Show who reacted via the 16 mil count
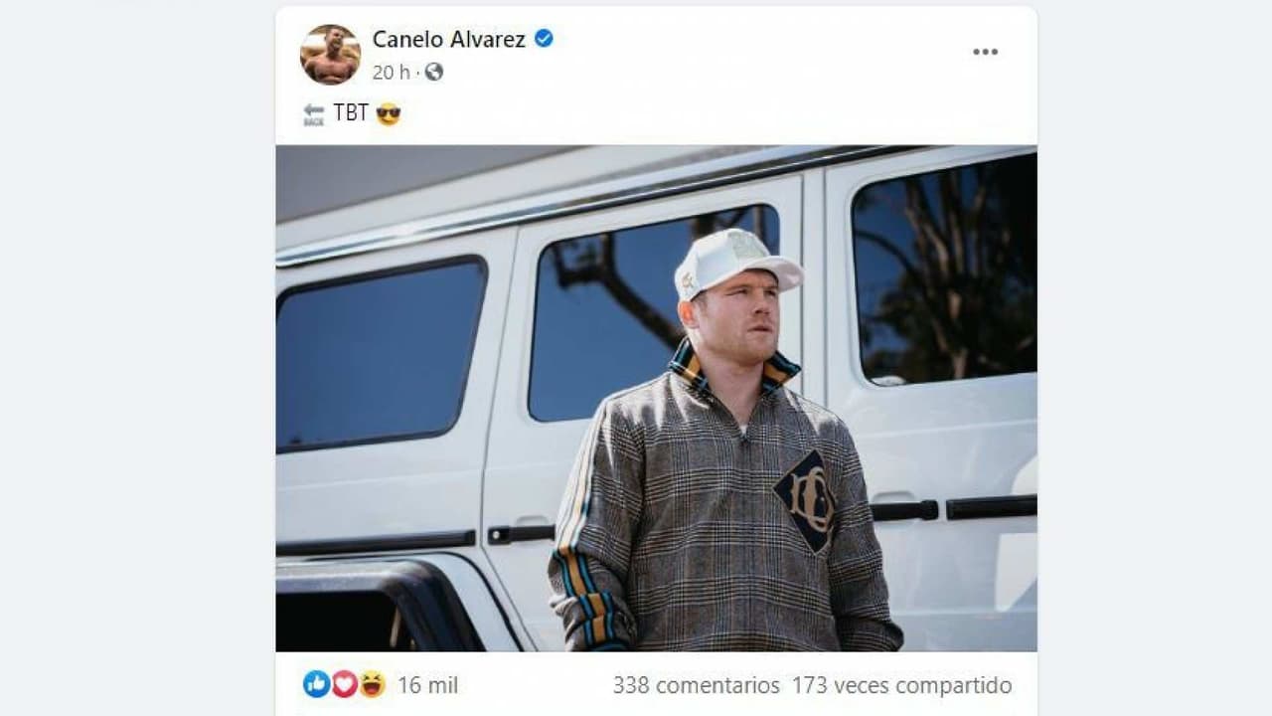Screen dimensions: 1272x716 point(427,685)
